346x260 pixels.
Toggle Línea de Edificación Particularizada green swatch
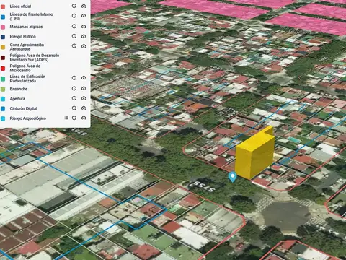pyautogui.click(x=3, y=79)
